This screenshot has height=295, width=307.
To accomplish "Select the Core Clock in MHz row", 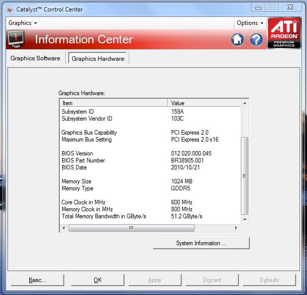I will click(150, 202).
